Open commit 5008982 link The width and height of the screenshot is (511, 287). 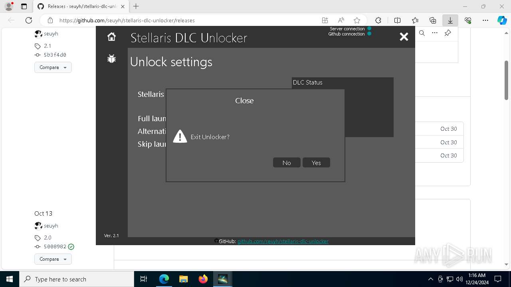coord(55,247)
